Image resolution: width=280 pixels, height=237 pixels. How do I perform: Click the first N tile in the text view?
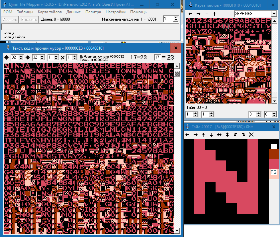click(7, 66)
